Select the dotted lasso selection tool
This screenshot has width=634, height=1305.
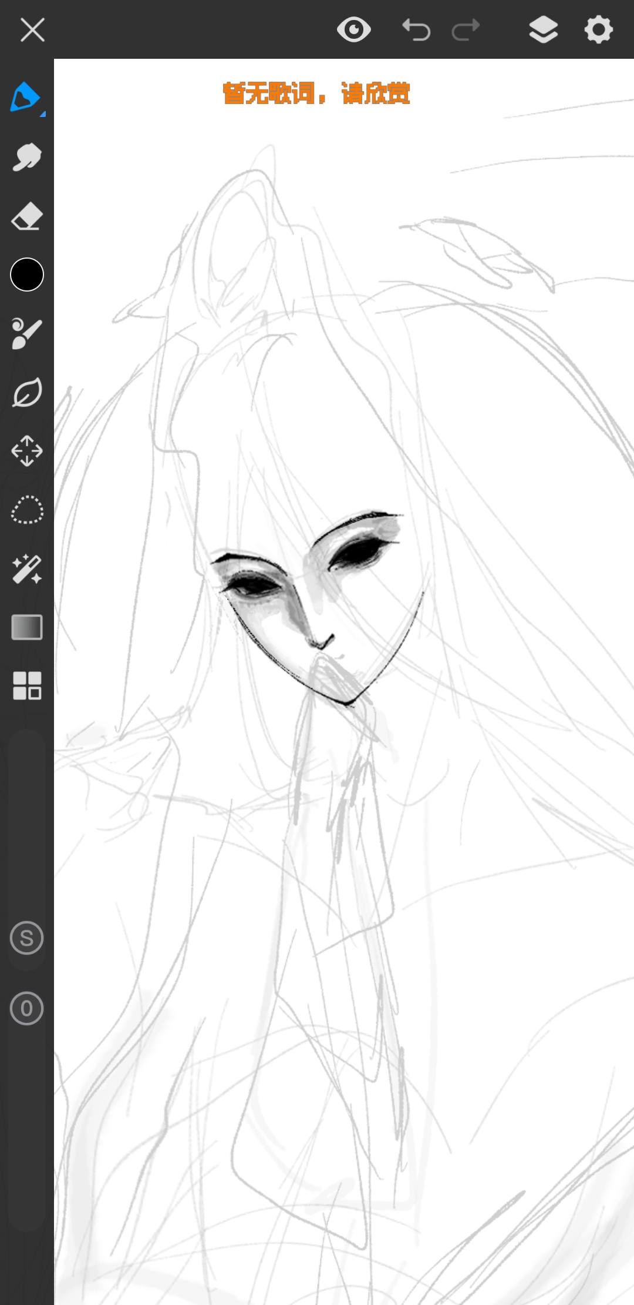(27, 510)
